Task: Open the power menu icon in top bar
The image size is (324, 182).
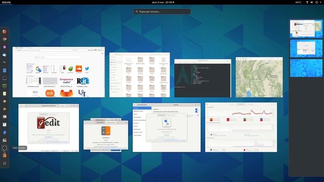Action: (316, 2)
